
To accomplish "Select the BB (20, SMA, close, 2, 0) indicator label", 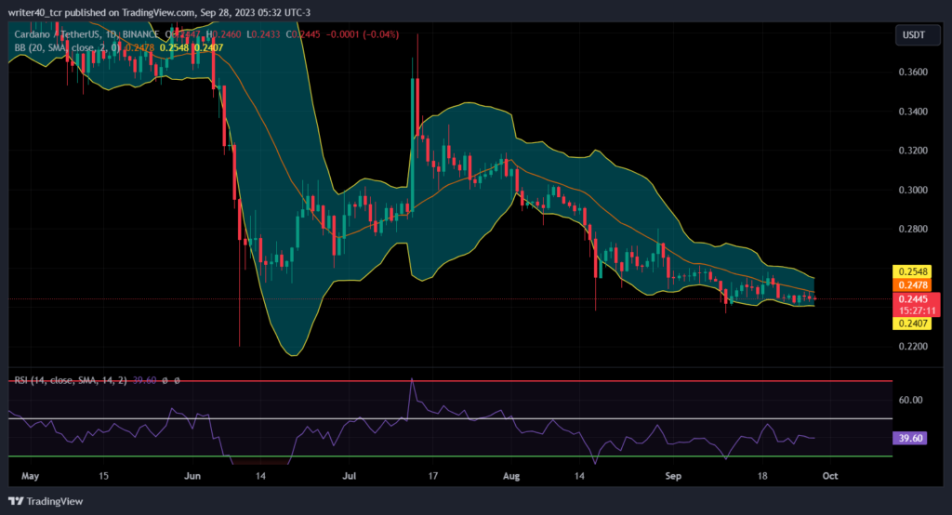I will coord(67,47).
